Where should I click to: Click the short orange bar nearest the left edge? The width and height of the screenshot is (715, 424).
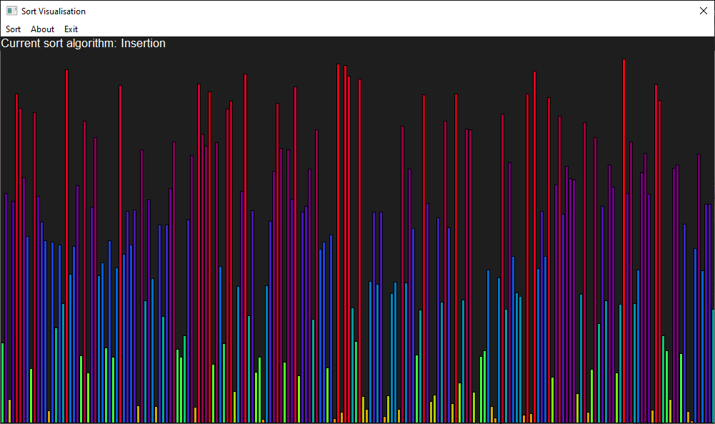click(x=9, y=411)
